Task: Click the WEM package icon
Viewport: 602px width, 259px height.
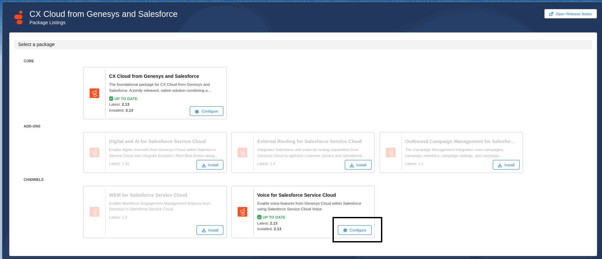Action: pos(95,212)
